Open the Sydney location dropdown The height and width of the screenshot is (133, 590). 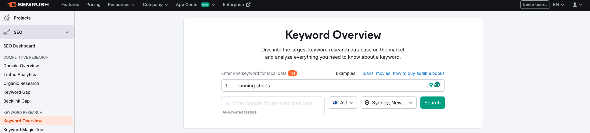click(388, 103)
